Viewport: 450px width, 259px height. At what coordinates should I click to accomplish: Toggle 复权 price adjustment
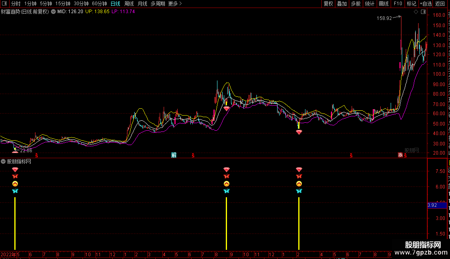[x=328, y=4]
